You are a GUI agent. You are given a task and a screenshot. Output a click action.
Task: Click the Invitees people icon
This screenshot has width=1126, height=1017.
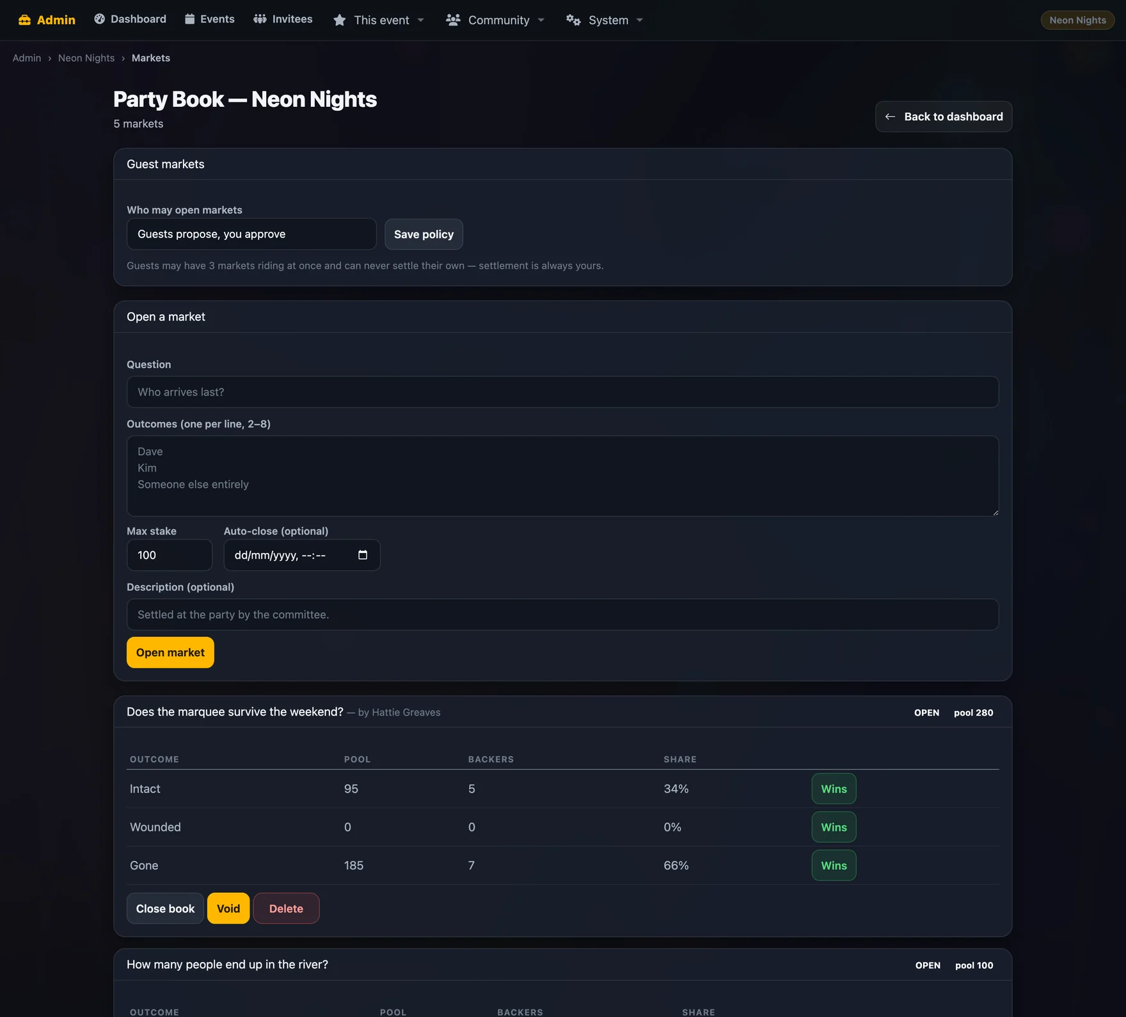[x=260, y=19]
